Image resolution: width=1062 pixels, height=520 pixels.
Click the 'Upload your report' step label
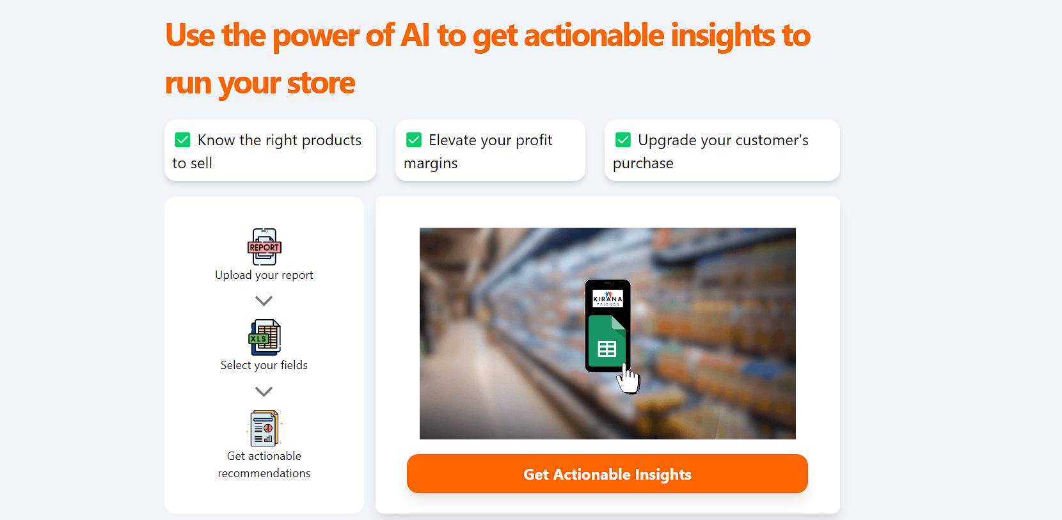264,275
